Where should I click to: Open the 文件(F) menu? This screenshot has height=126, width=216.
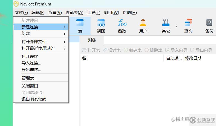pyautogui.click(x=21, y=13)
